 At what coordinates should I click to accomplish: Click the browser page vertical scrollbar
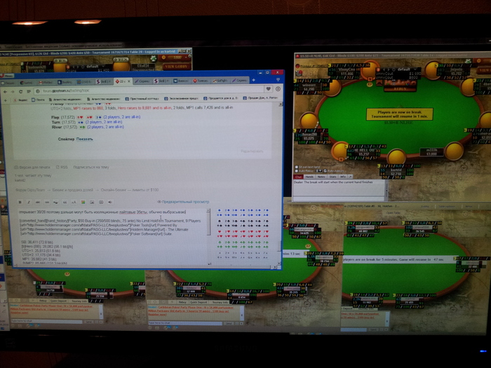(281, 183)
